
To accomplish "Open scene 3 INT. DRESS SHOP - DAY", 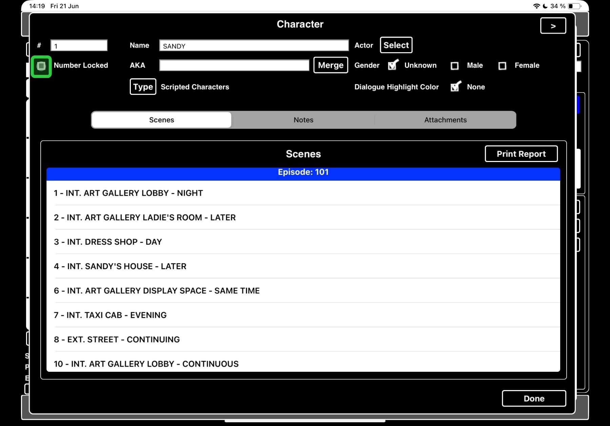I will tap(303, 242).
